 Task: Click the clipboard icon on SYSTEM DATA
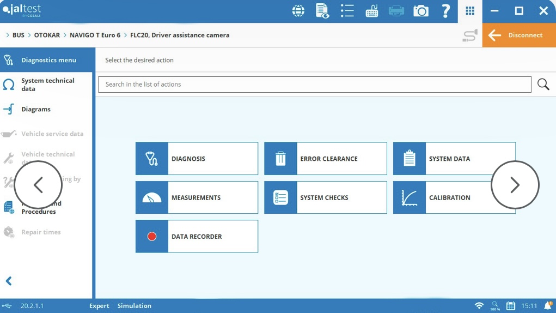point(409,158)
